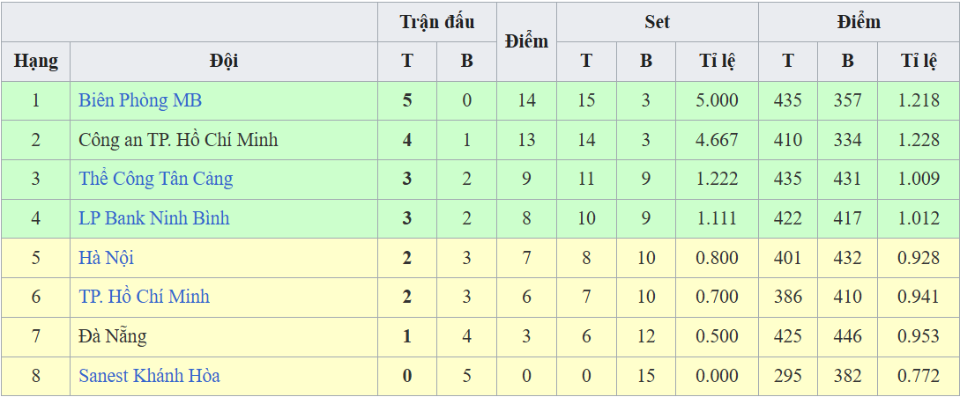Follow the TP. Hồ Chí Minh link
The image size is (960, 397).
coord(144,297)
